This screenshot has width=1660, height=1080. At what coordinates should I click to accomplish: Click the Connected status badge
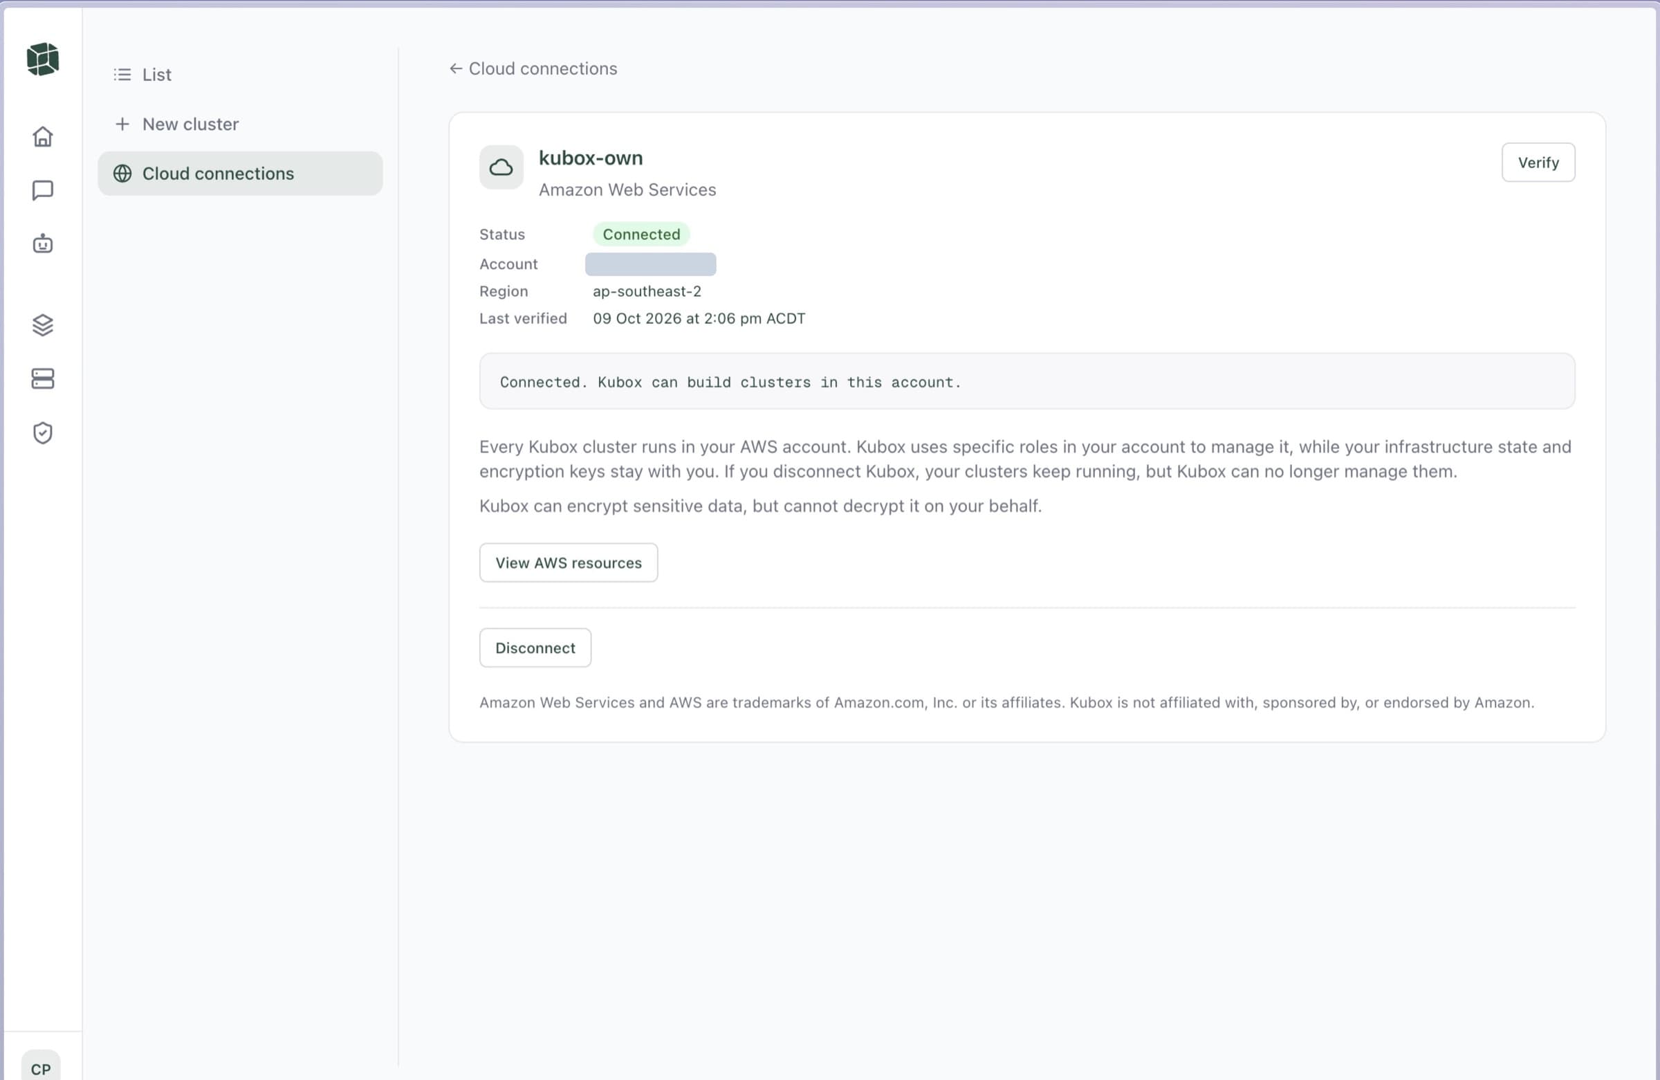tap(641, 235)
